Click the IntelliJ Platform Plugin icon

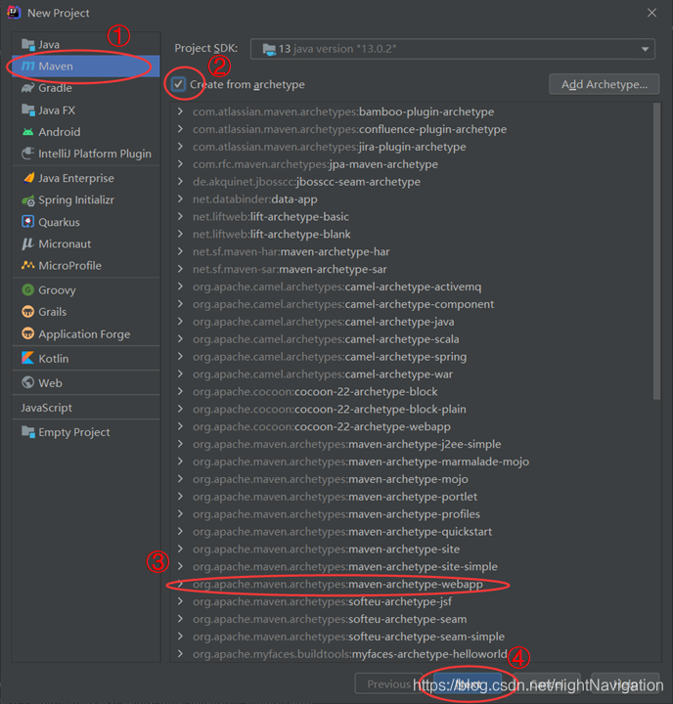(x=27, y=154)
